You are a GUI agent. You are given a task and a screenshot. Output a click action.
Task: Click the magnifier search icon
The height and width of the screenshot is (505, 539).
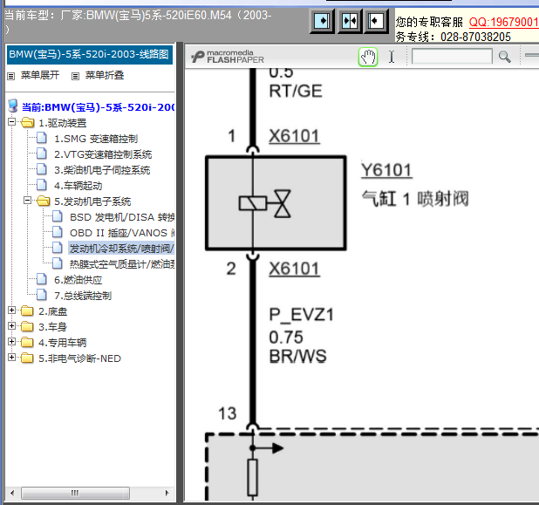[x=504, y=57]
